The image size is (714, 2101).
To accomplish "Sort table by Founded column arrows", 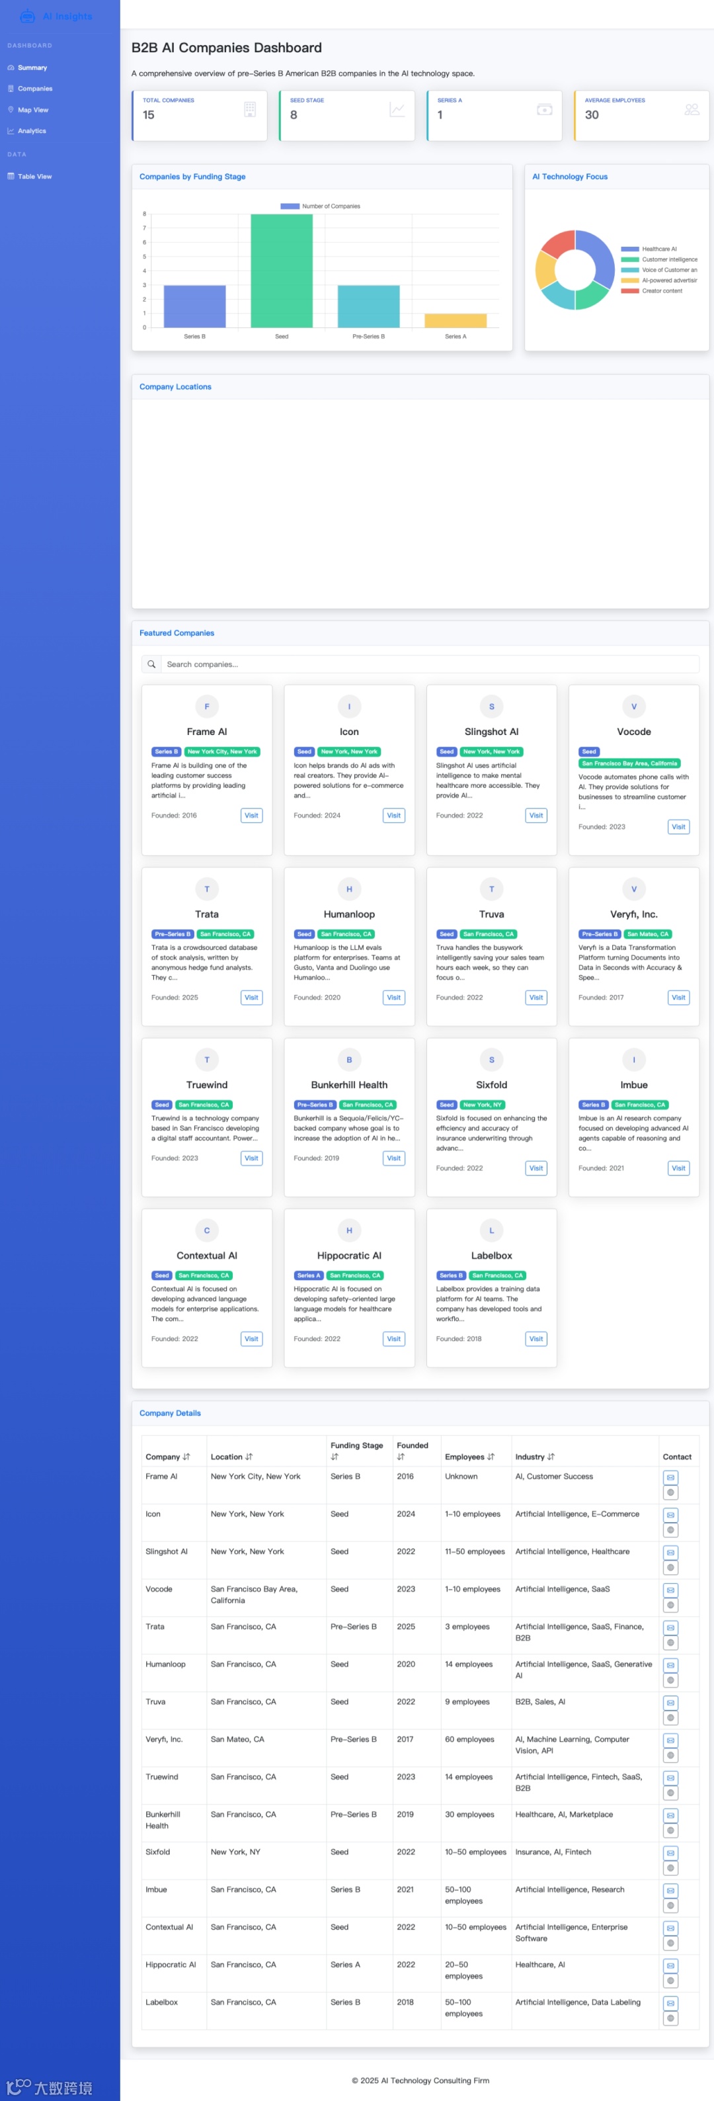I will (401, 1457).
